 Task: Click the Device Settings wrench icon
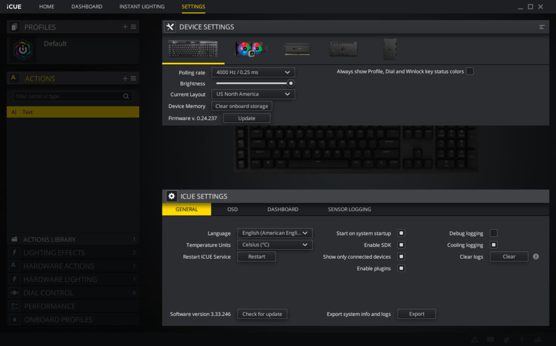(x=170, y=27)
